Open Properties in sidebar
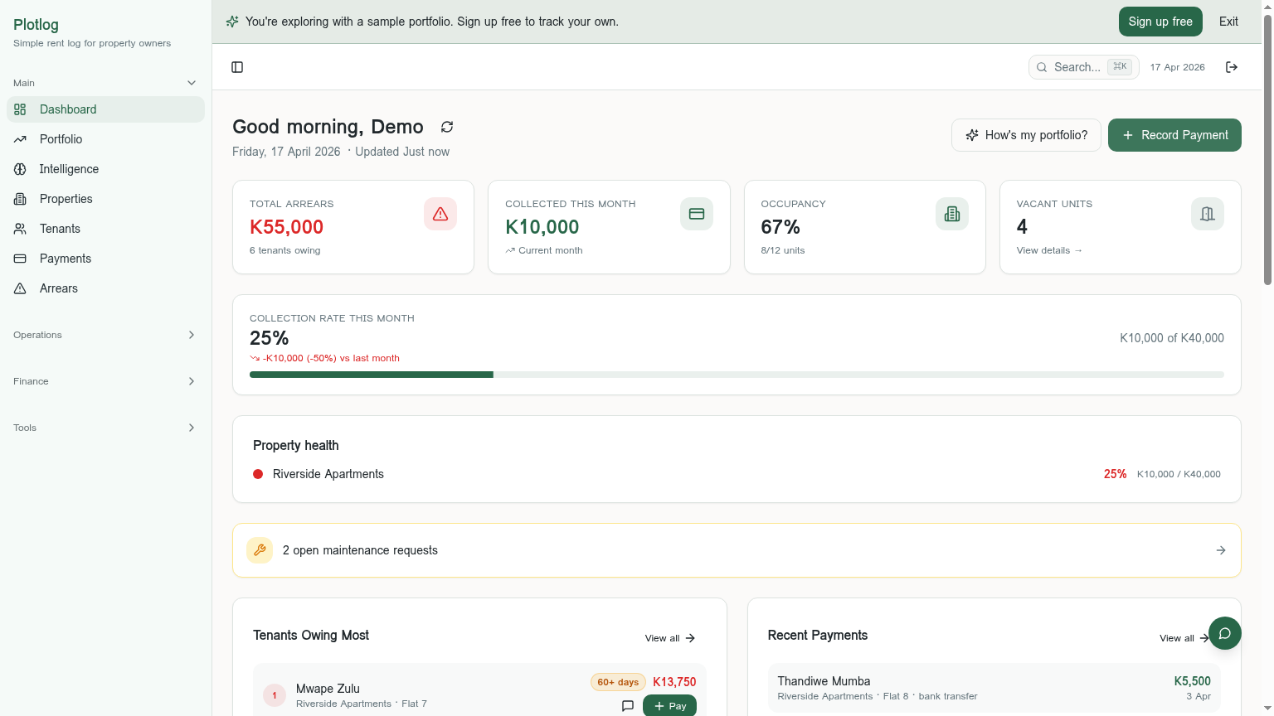The width and height of the screenshot is (1274, 716). tap(105, 199)
